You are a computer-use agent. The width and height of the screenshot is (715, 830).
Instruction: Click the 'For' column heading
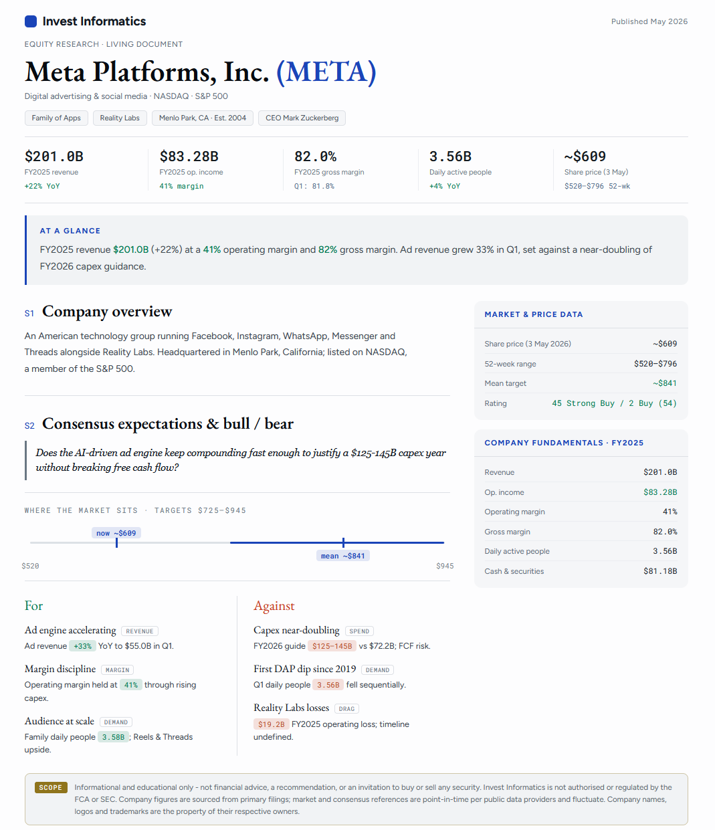pyautogui.click(x=33, y=606)
